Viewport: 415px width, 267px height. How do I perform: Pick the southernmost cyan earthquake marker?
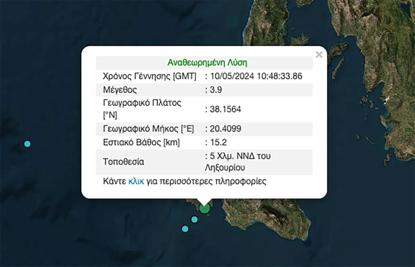185,229
